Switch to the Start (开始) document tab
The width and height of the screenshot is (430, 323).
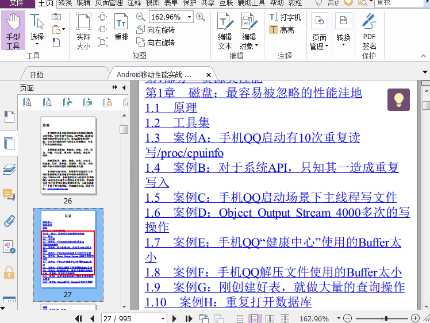tap(36, 75)
